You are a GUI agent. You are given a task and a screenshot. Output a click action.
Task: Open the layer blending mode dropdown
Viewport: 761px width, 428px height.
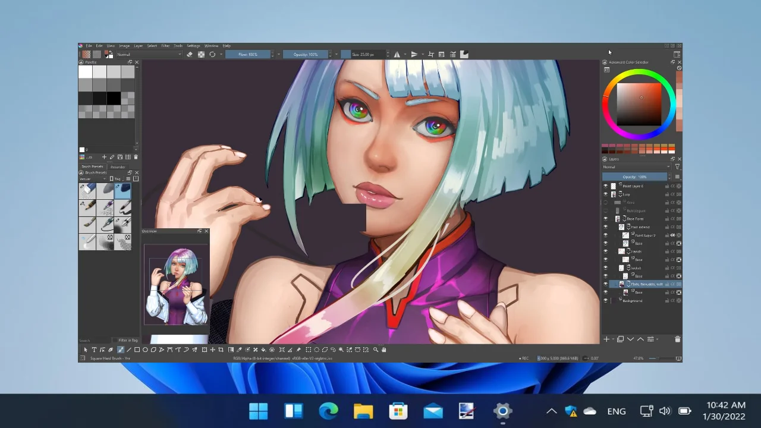636,167
